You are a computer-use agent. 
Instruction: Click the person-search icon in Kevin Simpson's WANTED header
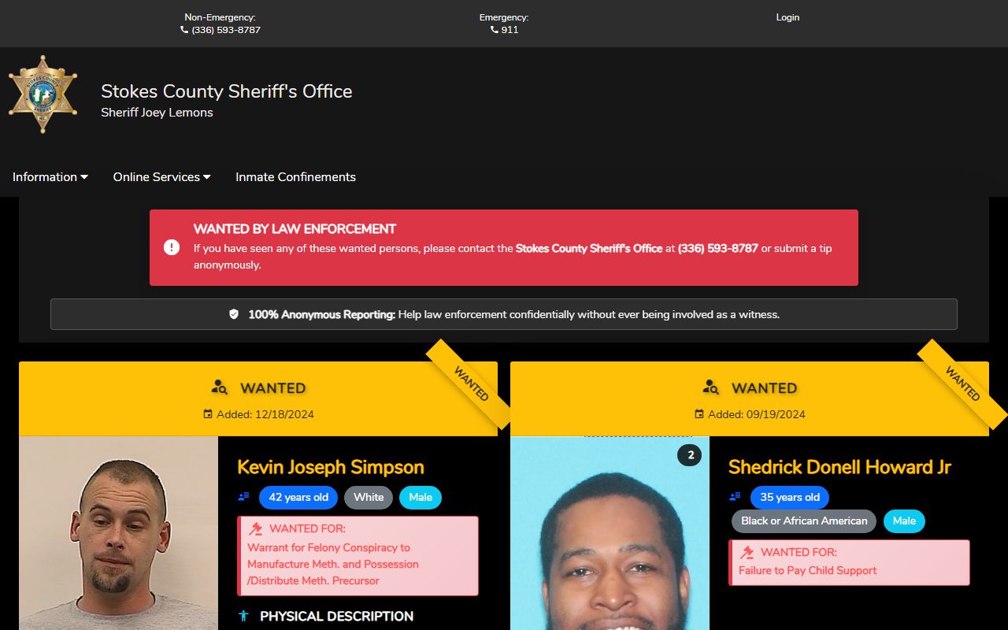coord(220,387)
